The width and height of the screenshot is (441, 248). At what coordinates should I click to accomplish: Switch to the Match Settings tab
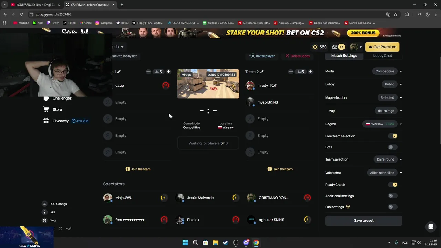point(344,56)
